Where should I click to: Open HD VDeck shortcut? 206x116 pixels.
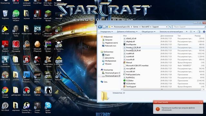[x=5, y=107]
